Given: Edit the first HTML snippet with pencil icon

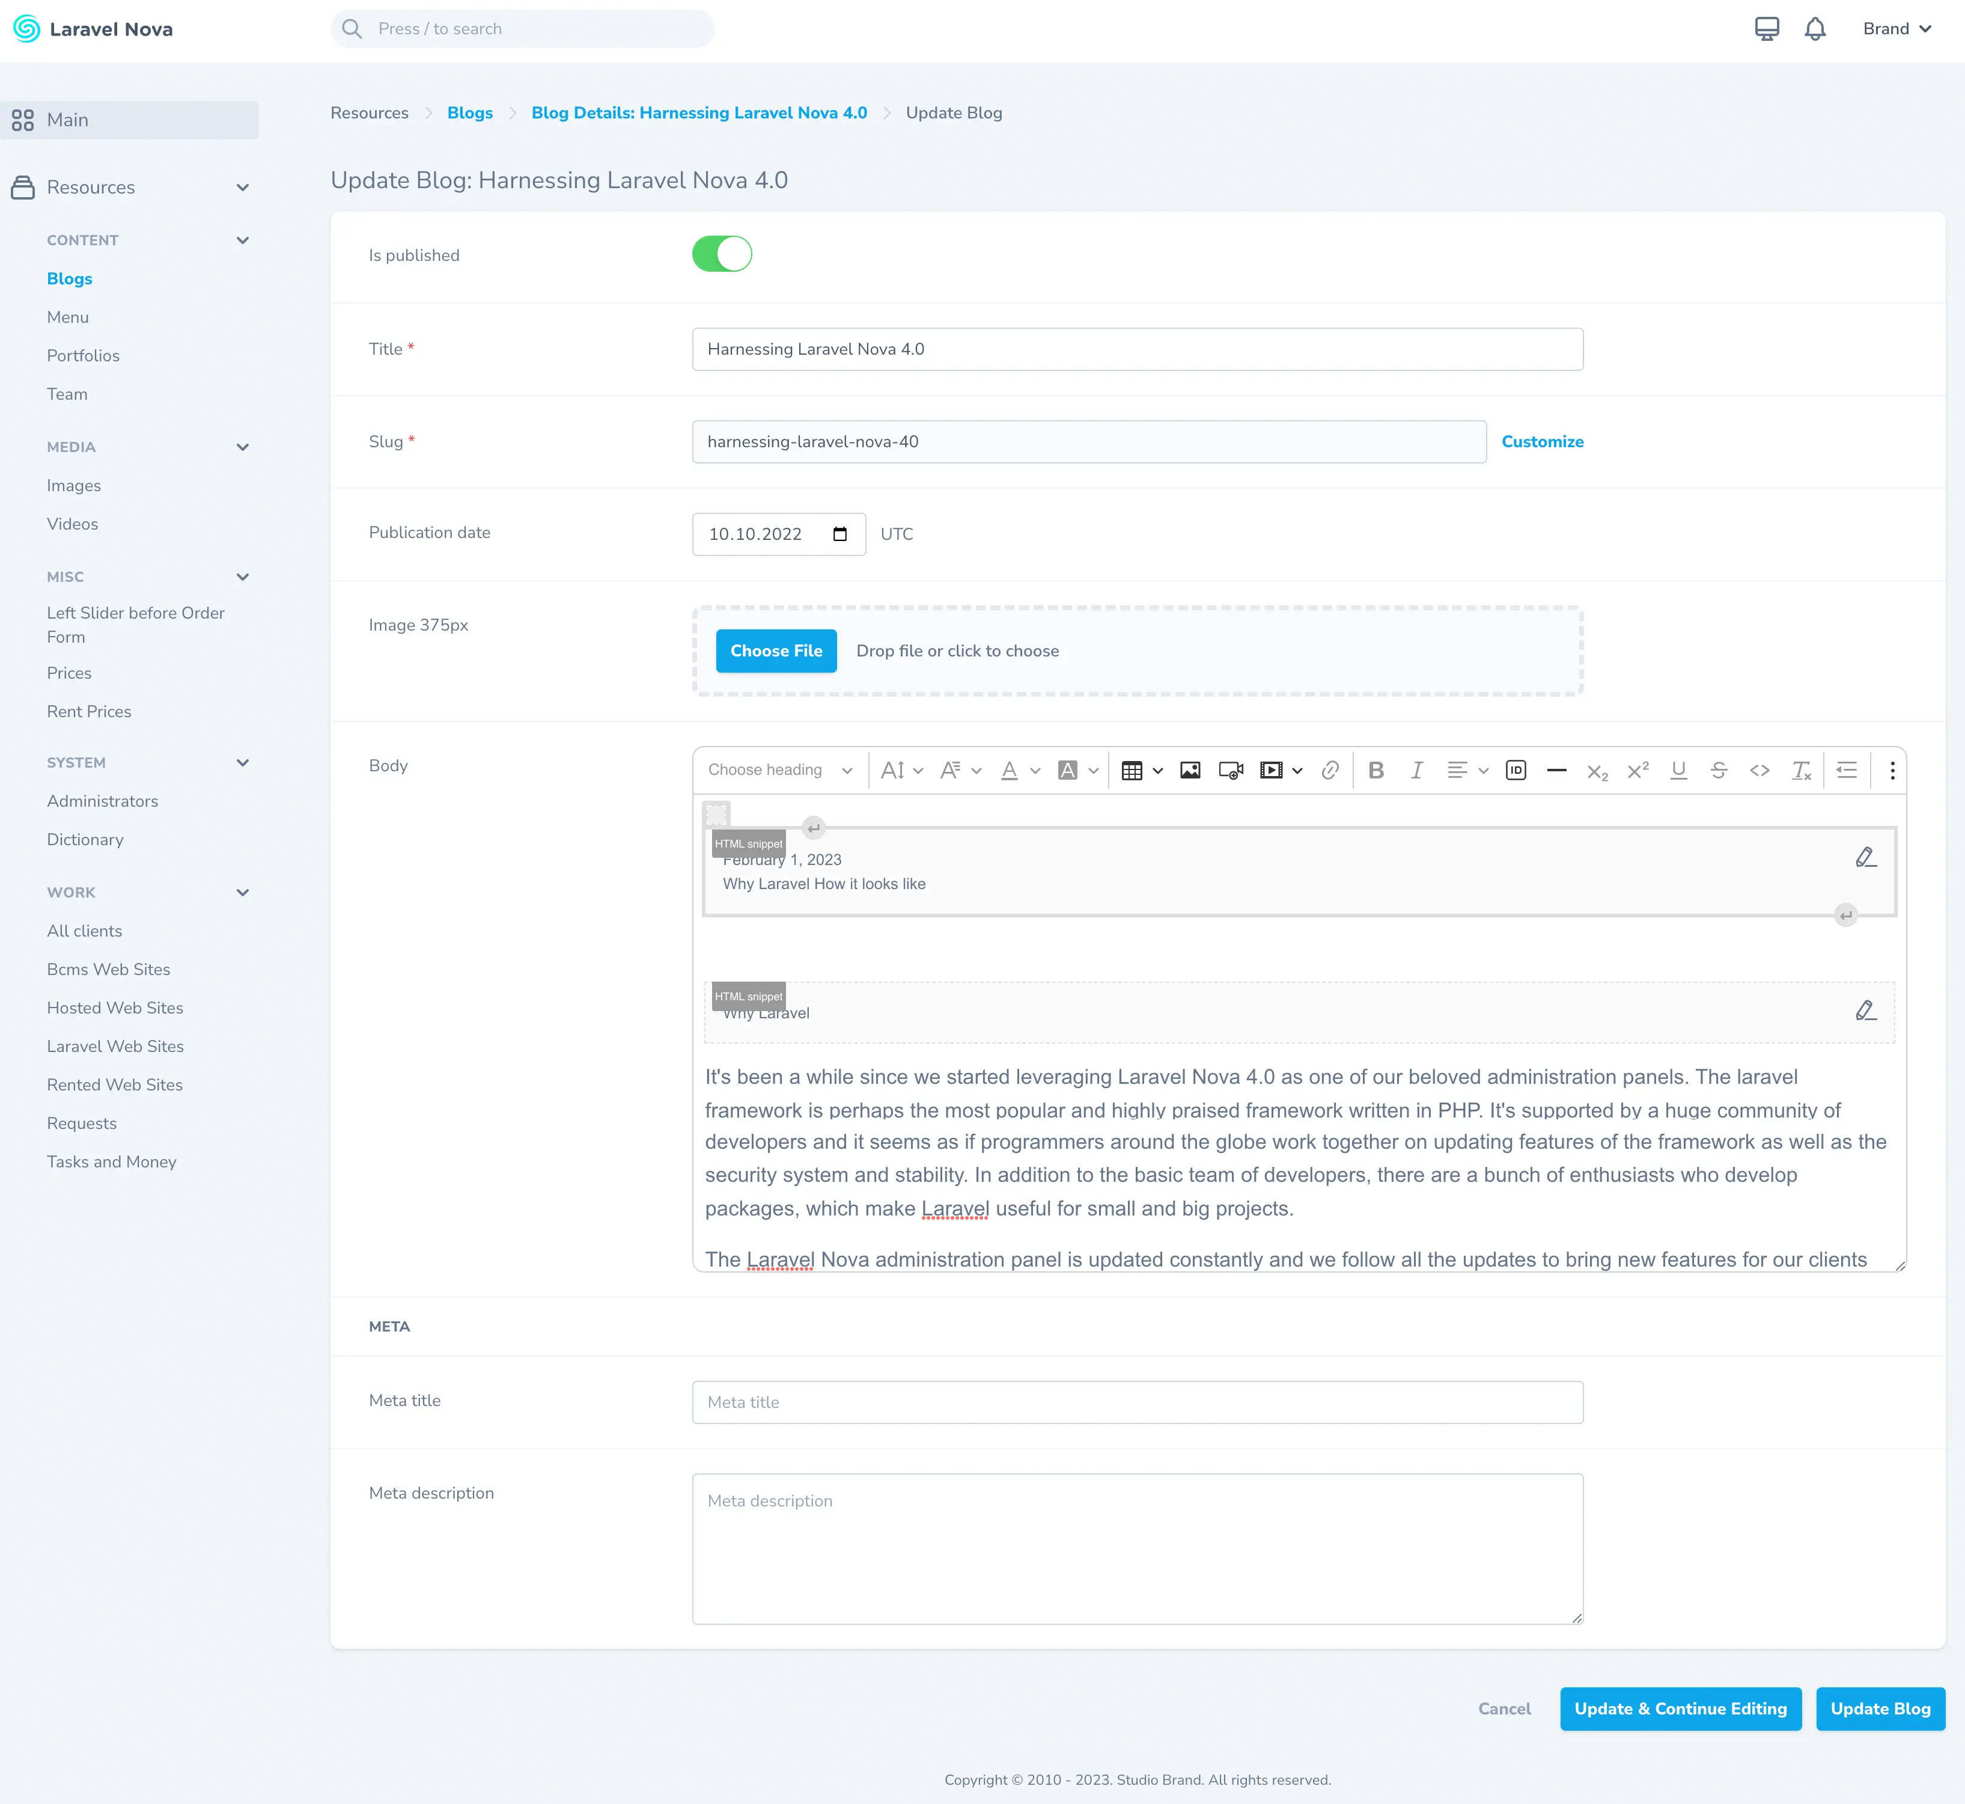Looking at the screenshot, I should pos(1865,857).
